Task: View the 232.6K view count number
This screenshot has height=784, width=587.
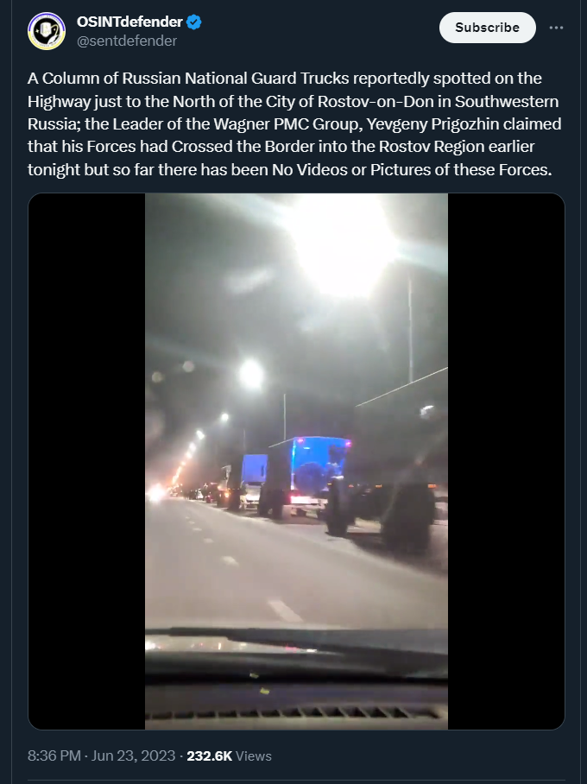Action: [x=210, y=756]
